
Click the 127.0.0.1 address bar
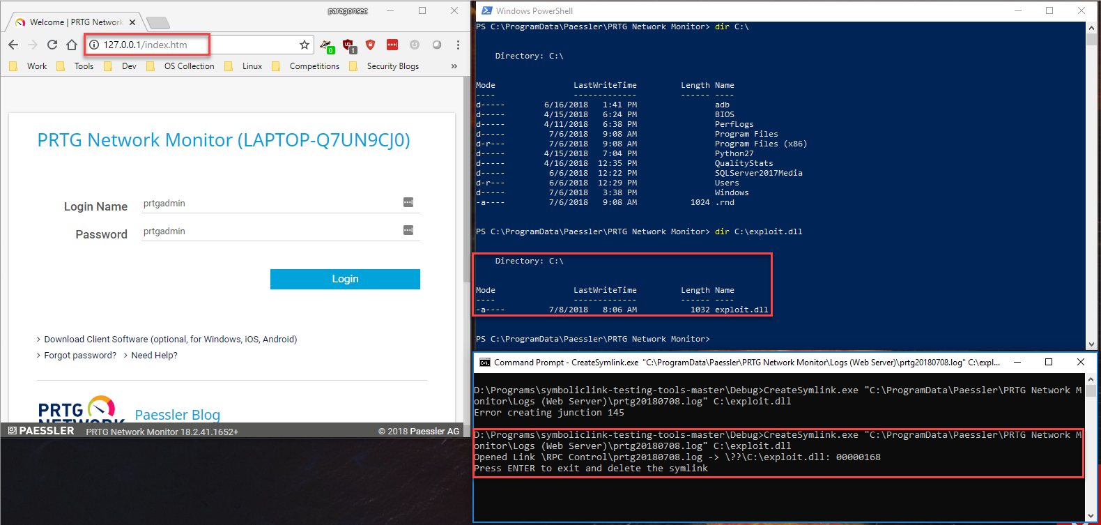[199, 45]
